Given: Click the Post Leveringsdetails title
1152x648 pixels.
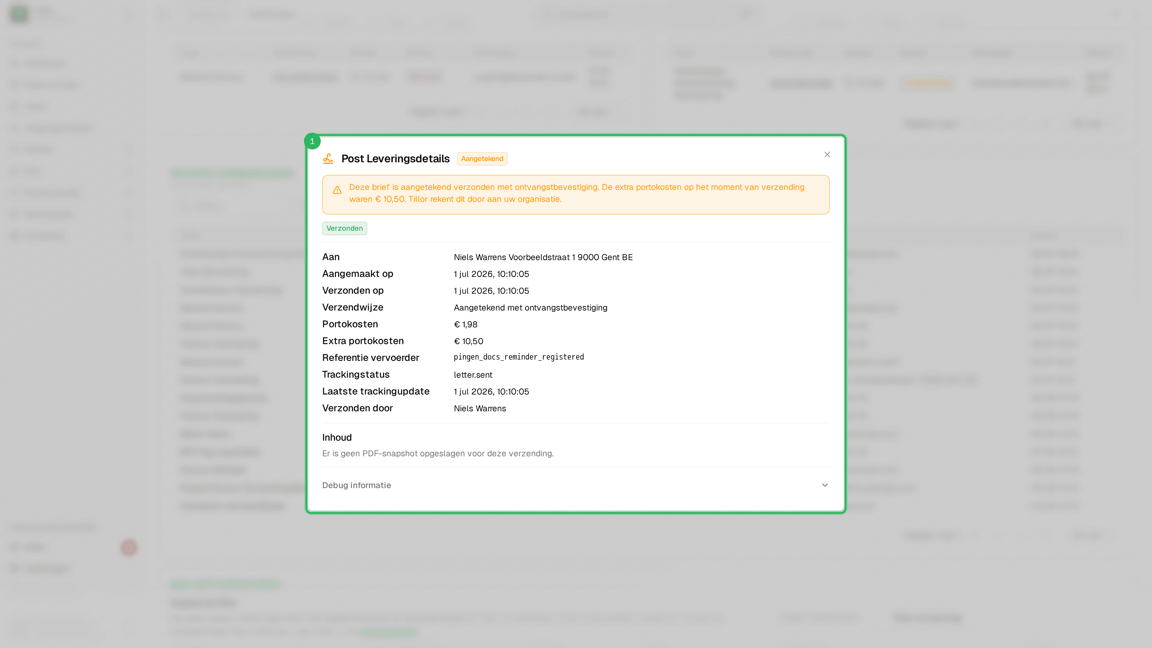Looking at the screenshot, I should click(395, 159).
